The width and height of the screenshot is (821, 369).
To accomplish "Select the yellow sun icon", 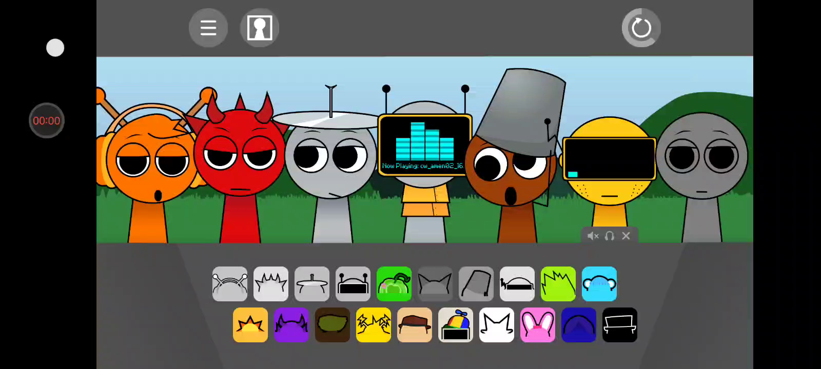I will click(250, 325).
